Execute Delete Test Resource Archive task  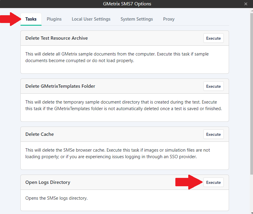(213, 38)
